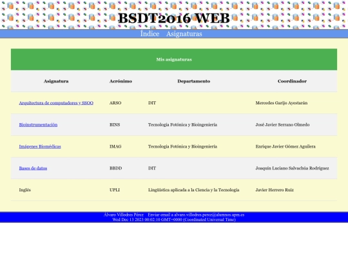Screen dimensions: 348x261
Task: Open the Asignaturas navigation link
Action: tap(184, 34)
